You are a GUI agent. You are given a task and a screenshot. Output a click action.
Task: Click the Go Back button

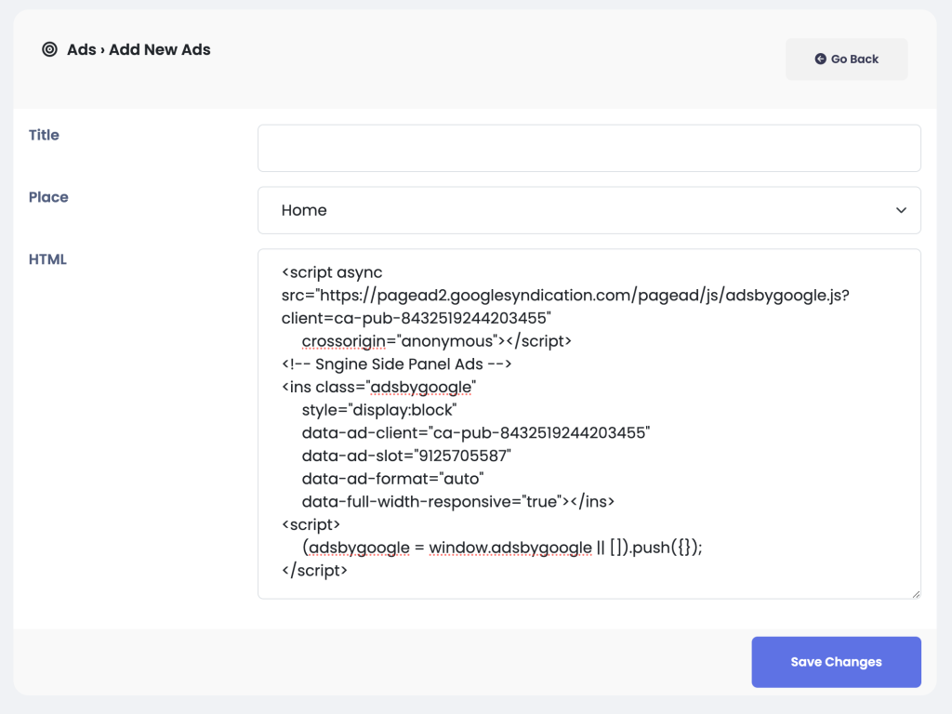pos(846,59)
